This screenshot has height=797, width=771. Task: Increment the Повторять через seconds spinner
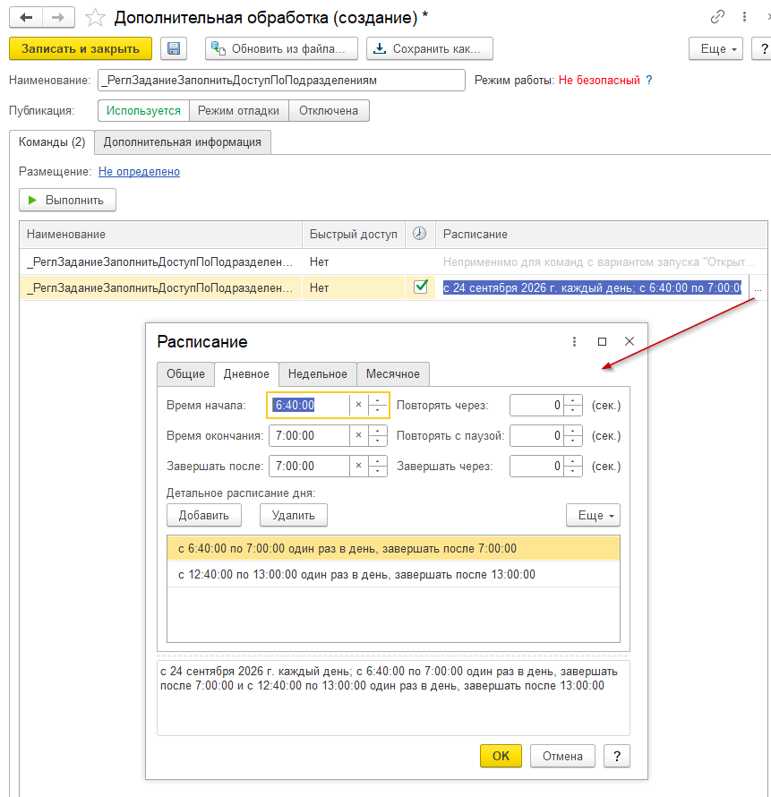pos(573,400)
